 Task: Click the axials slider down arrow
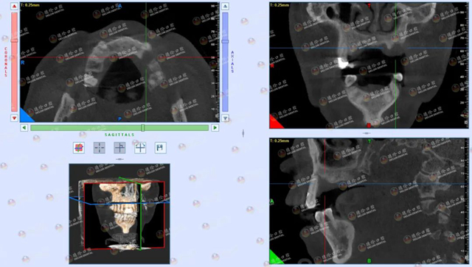225,118
